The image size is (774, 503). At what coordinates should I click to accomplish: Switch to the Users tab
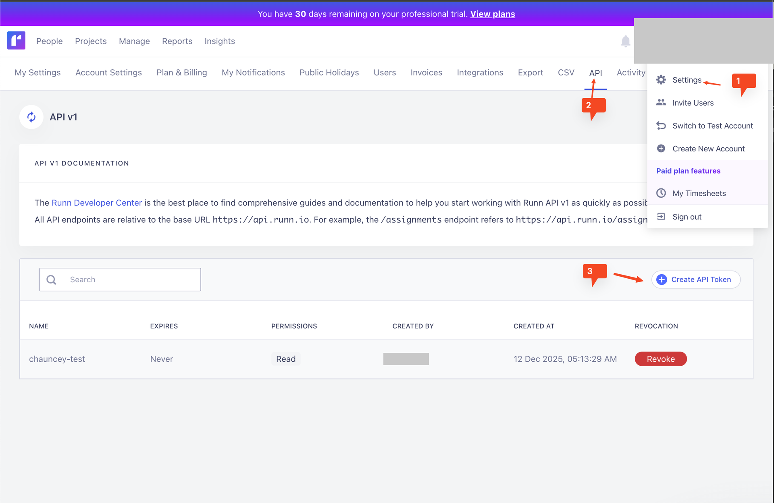click(385, 72)
